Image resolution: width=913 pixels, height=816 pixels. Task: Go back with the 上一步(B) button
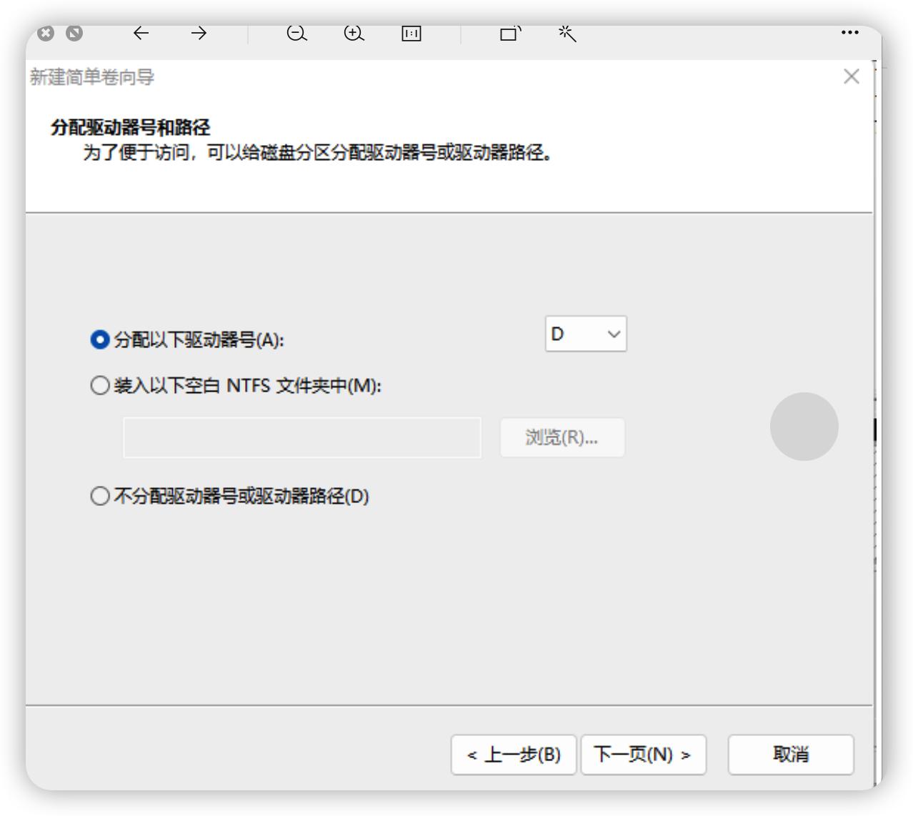pyautogui.click(x=514, y=755)
